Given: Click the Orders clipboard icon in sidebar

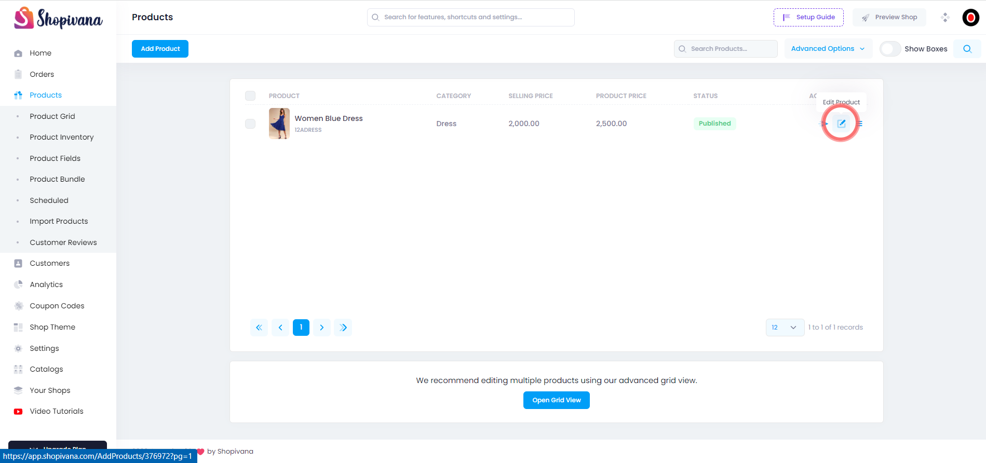Looking at the screenshot, I should coord(18,74).
